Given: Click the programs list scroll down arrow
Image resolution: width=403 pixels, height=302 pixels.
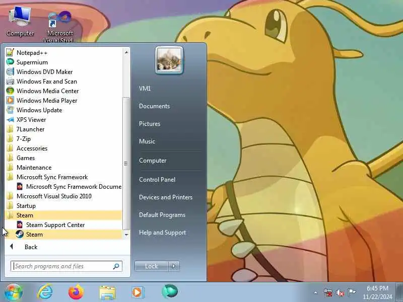Looking at the screenshot, I should tap(126, 235).
